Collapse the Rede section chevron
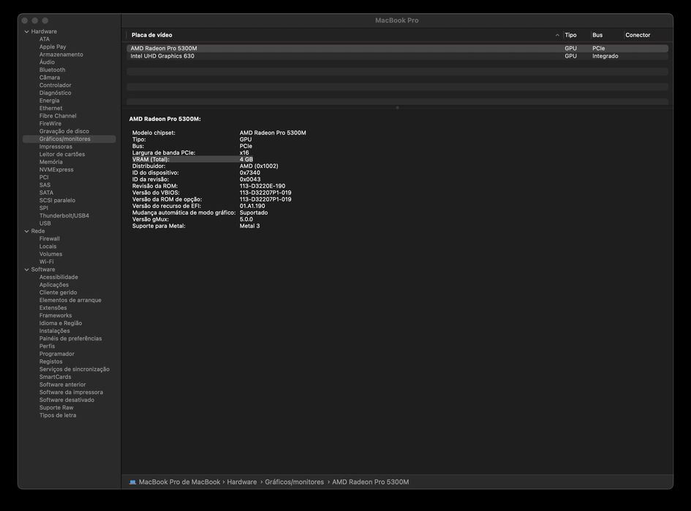 [x=26, y=231]
